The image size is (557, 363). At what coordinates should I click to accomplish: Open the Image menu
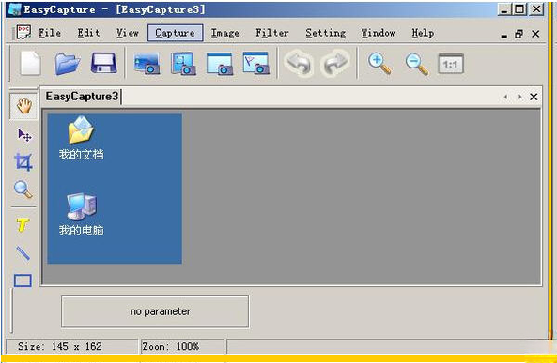(x=224, y=33)
